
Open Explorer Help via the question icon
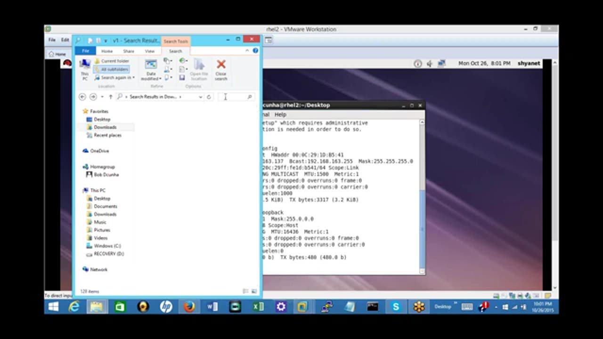[x=255, y=50]
